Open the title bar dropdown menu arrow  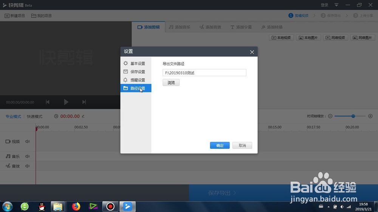click(336, 5)
